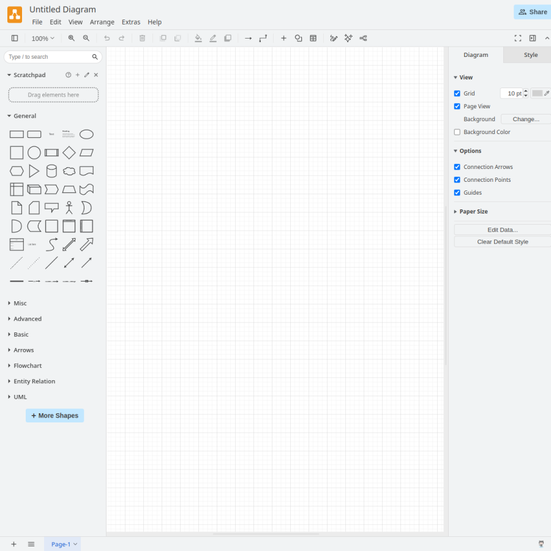
Task: Click the To Back icon
Action: [178, 39]
